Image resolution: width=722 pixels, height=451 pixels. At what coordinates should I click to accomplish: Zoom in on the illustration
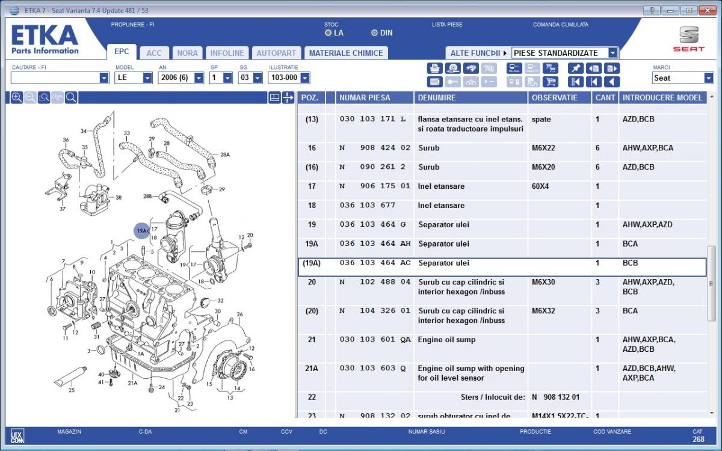click(x=17, y=97)
